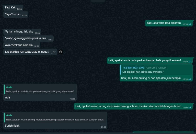Open the emoji reaction picker beside sabtu message
The height and width of the screenshot is (134, 196).
[61, 52]
